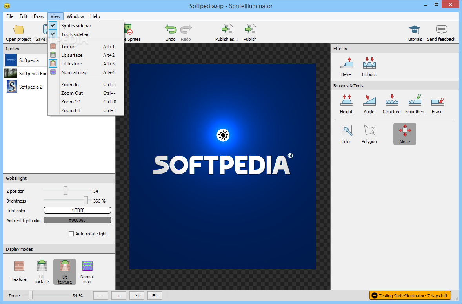Switch display mode to Normal map
462x304 pixels.
[87, 272]
